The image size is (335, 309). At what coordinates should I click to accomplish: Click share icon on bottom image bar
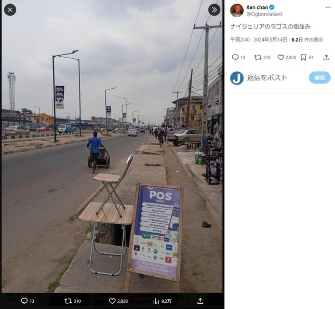pyautogui.click(x=200, y=301)
